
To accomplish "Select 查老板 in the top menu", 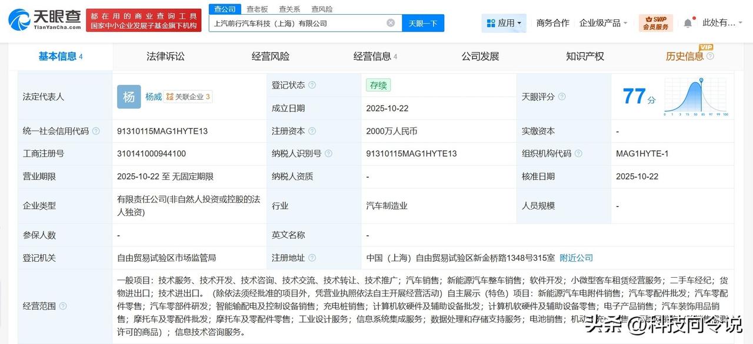I will point(257,9).
